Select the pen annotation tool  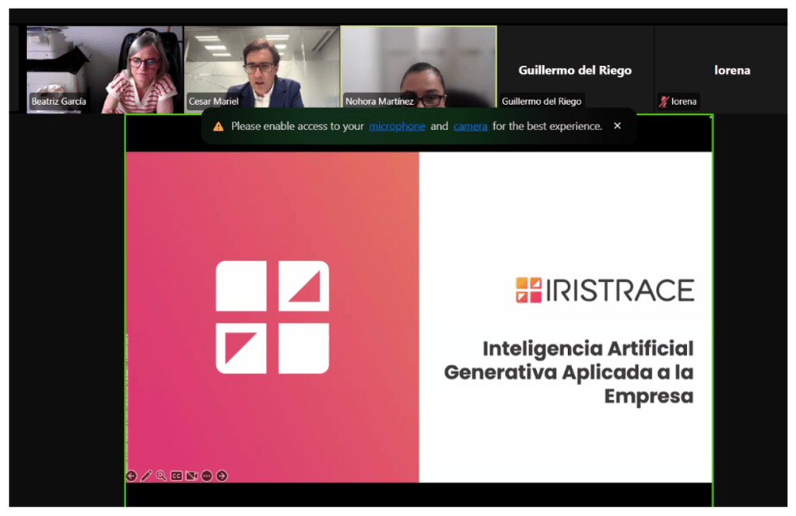[x=146, y=476]
